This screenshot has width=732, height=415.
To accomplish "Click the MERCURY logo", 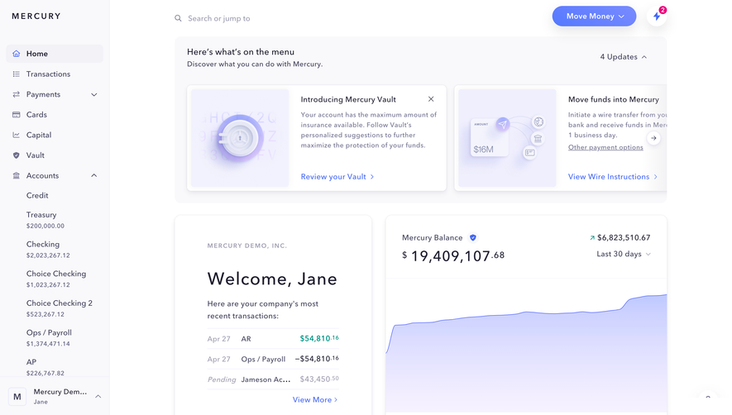I will click(x=36, y=16).
